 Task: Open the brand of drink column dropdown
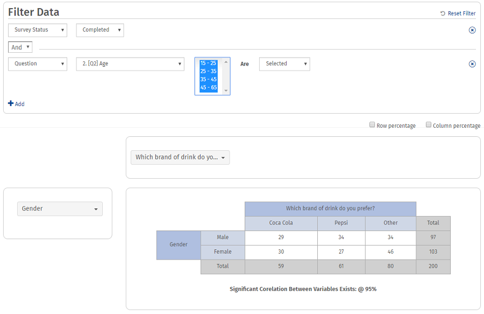pos(180,157)
